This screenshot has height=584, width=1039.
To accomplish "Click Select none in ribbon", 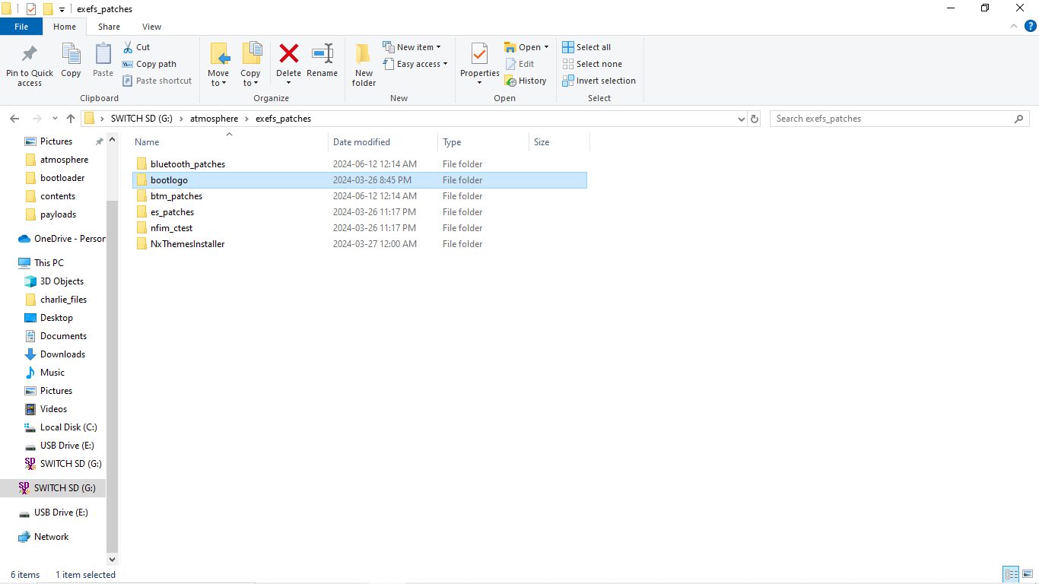I will tap(592, 64).
